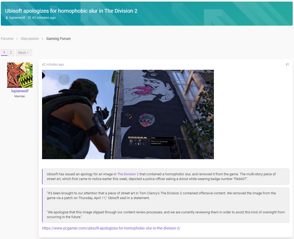Image resolution: width=294 pixels, height=239 pixels.
Task: Select page 1 in pagination
Action: pos(4,53)
